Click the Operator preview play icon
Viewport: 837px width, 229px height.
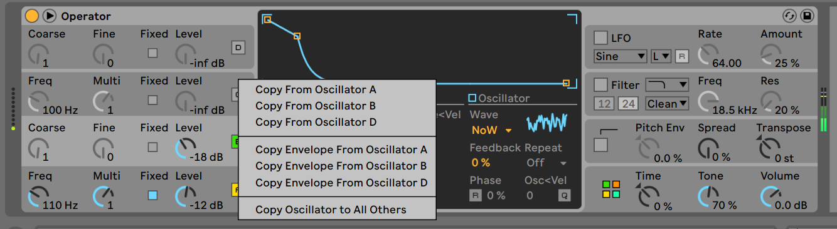click(49, 16)
